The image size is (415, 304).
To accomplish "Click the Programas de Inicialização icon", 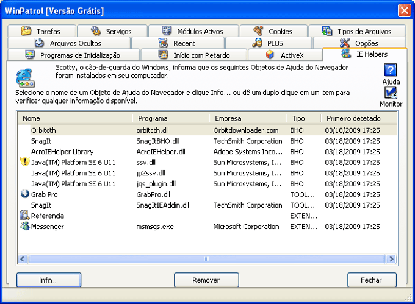I will pos(30,55).
